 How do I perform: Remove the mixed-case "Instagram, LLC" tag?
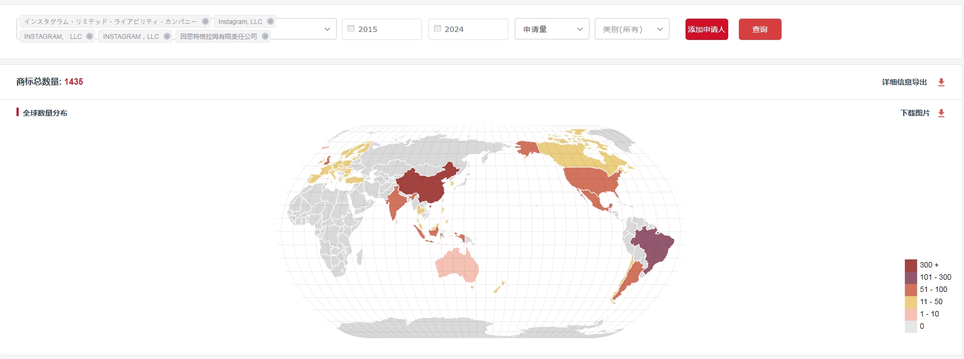(270, 21)
